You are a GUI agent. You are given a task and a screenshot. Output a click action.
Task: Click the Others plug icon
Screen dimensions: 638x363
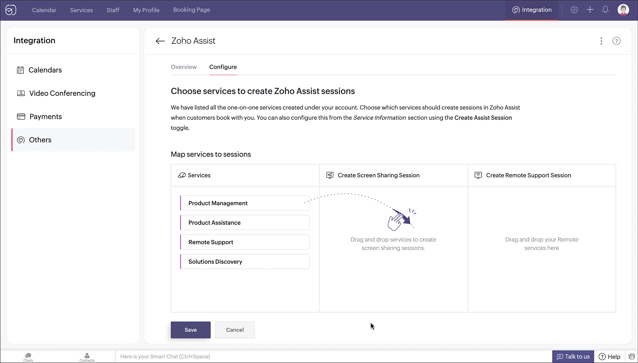click(x=21, y=140)
